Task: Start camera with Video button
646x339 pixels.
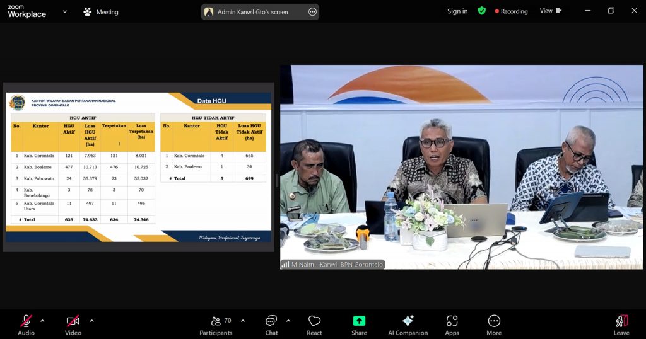Action: [73, 325]
